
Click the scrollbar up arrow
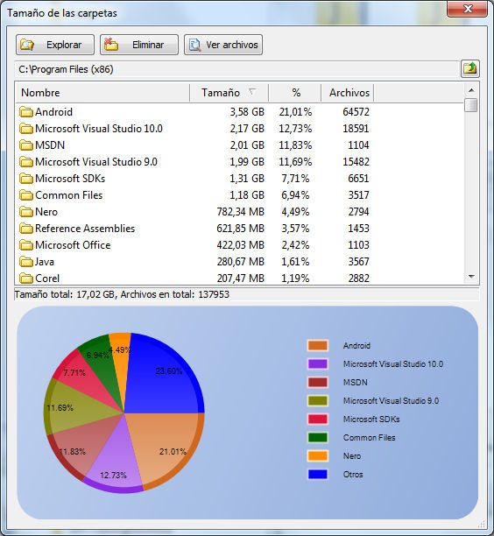pos(471,90)
